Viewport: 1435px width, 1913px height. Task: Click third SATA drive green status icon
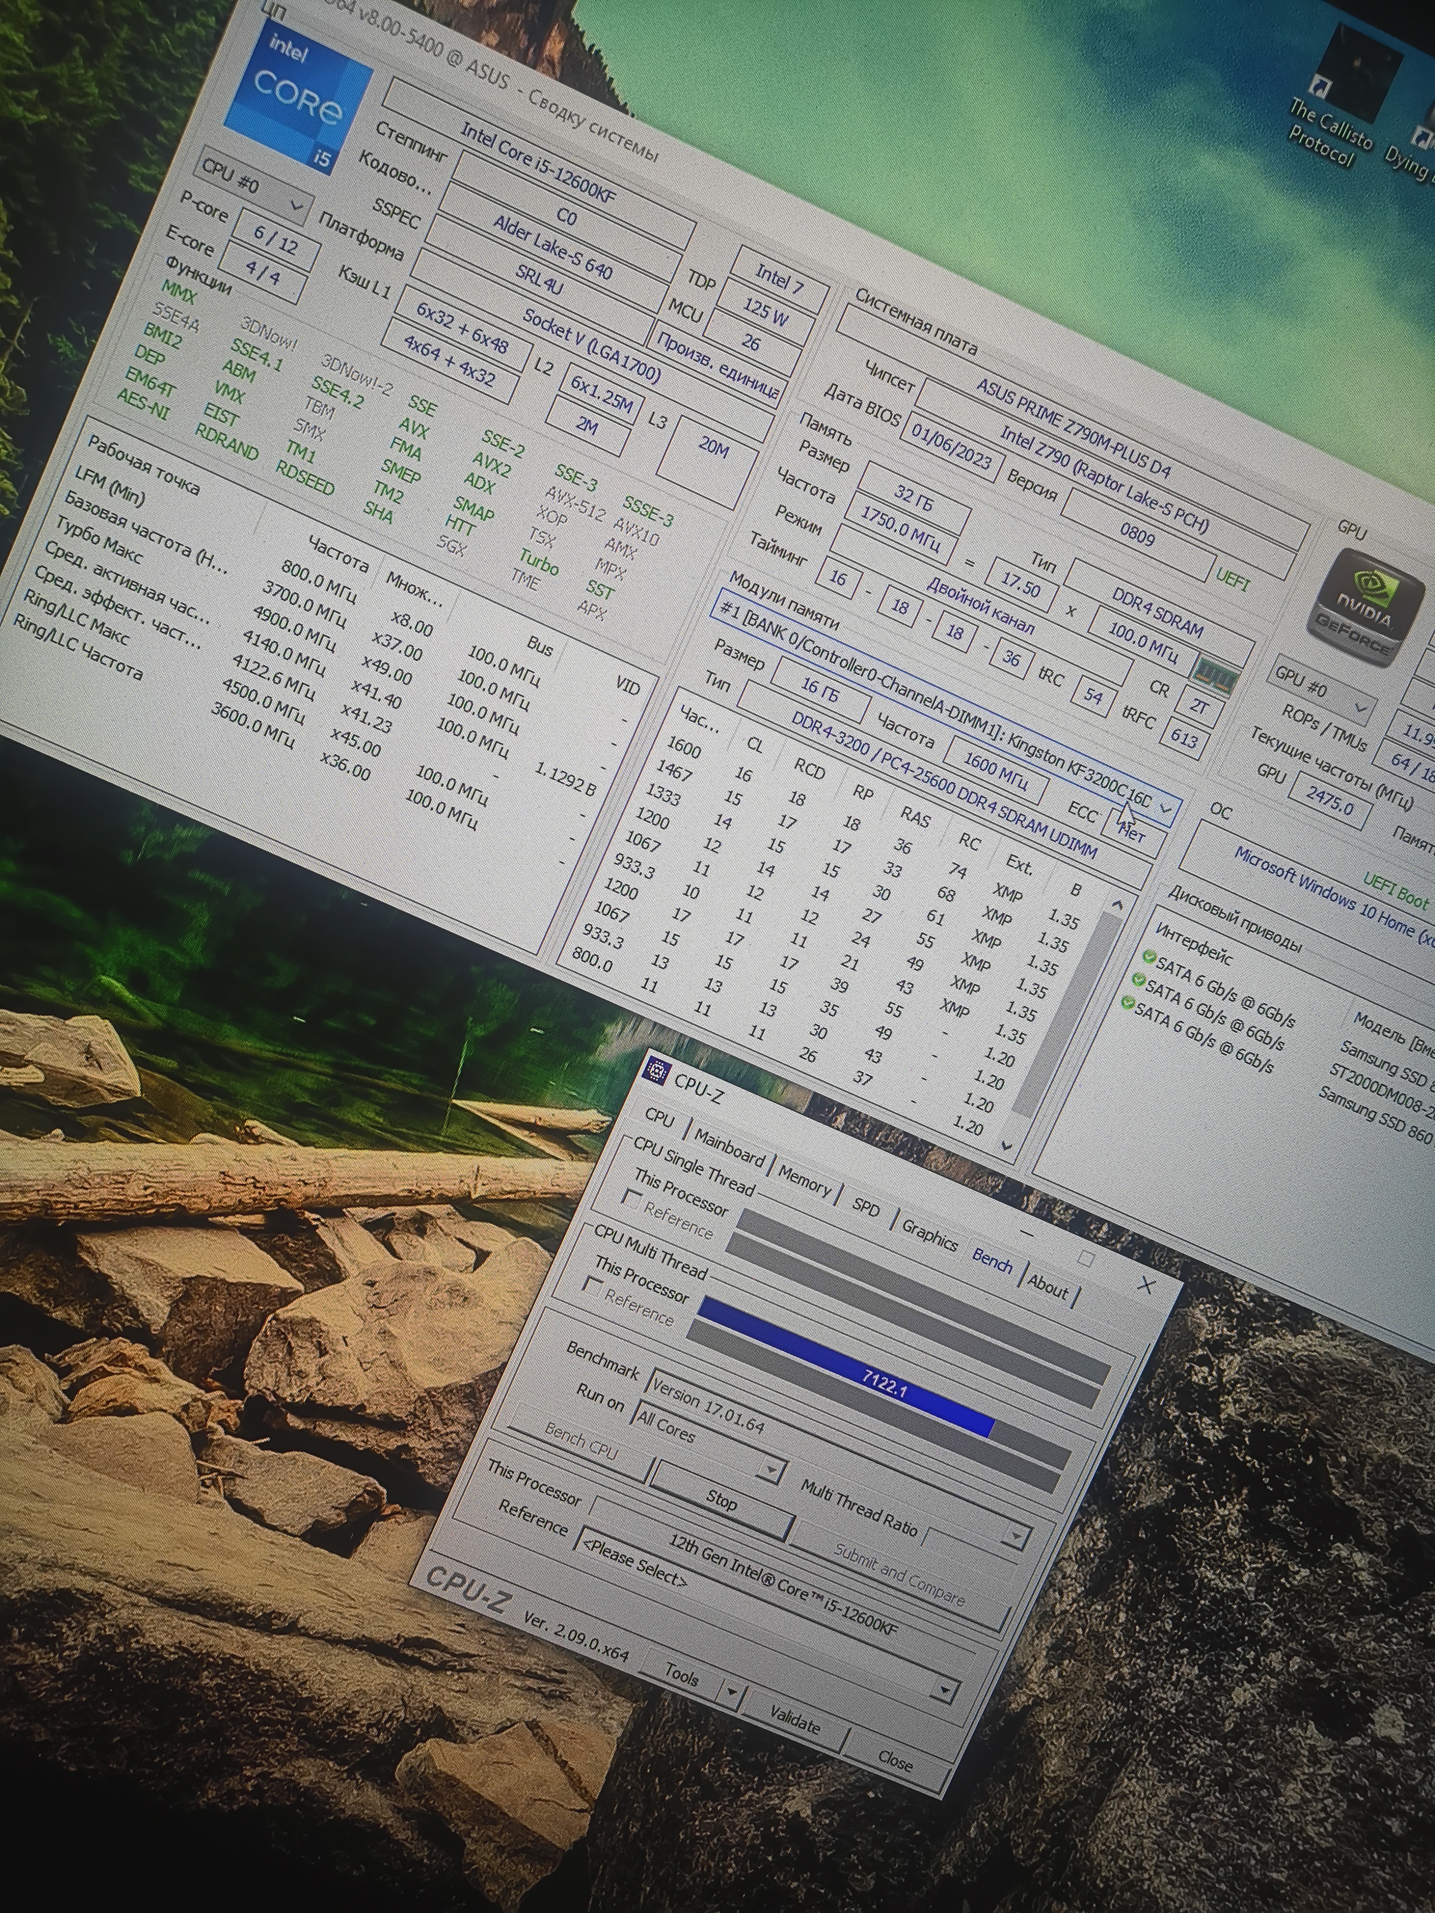[1127, 1003]
